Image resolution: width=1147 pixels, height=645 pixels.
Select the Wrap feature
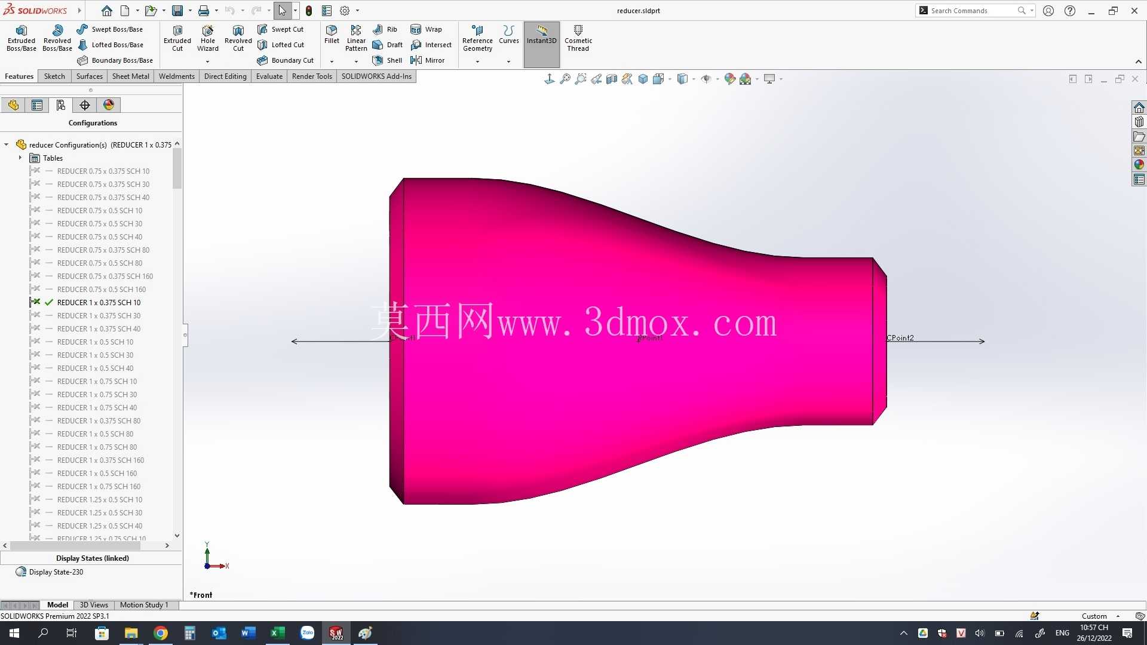(x=427, y=29)
